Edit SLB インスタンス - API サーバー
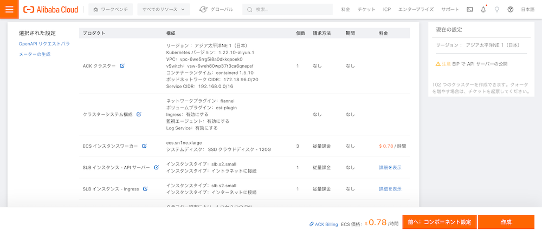The height and width of the screenshot is (237, 542). [x=156, y=167]
